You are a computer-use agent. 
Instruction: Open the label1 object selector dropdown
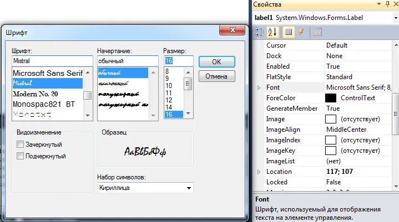click(x=396, y=18)
